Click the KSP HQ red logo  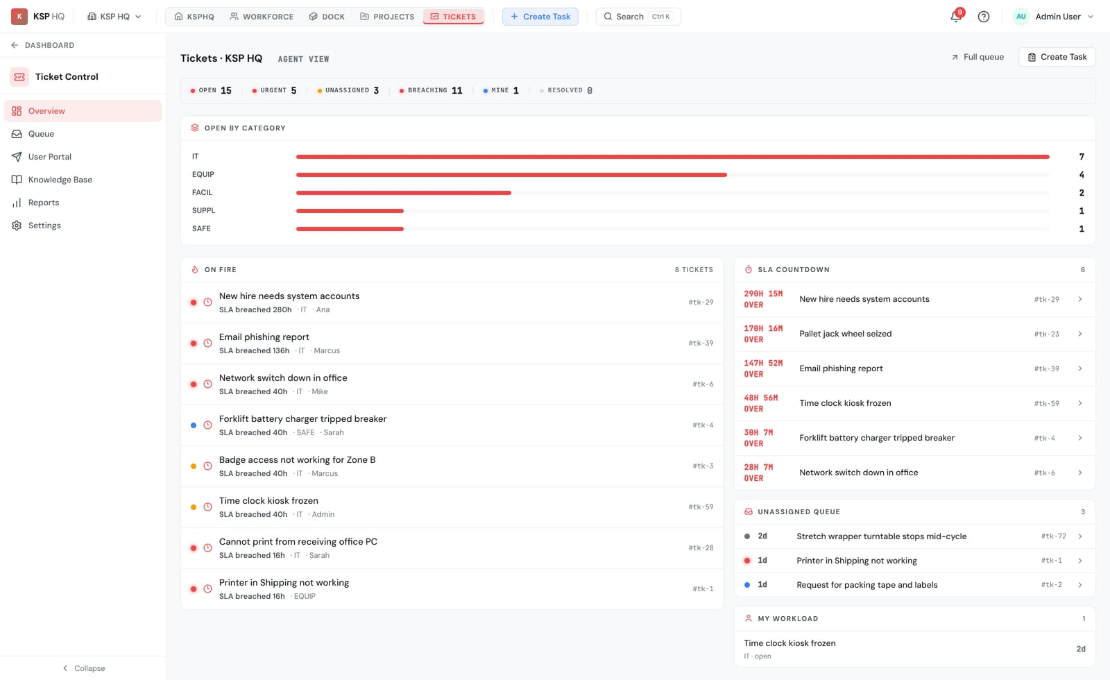(x=19, y=17)
